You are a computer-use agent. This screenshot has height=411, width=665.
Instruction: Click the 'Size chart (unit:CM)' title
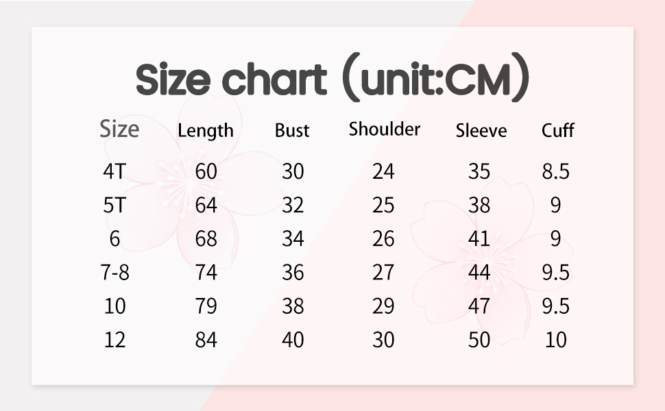pos(332,80)
